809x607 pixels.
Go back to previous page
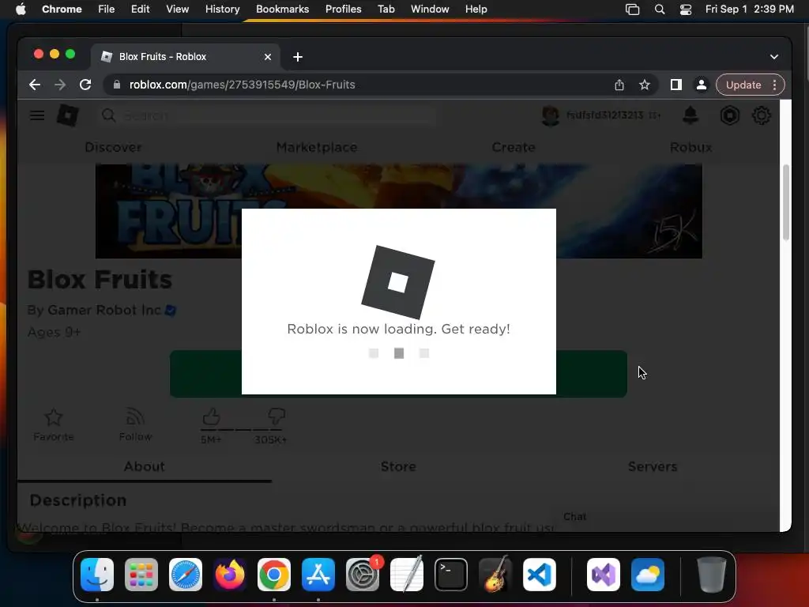click(35, 85)
